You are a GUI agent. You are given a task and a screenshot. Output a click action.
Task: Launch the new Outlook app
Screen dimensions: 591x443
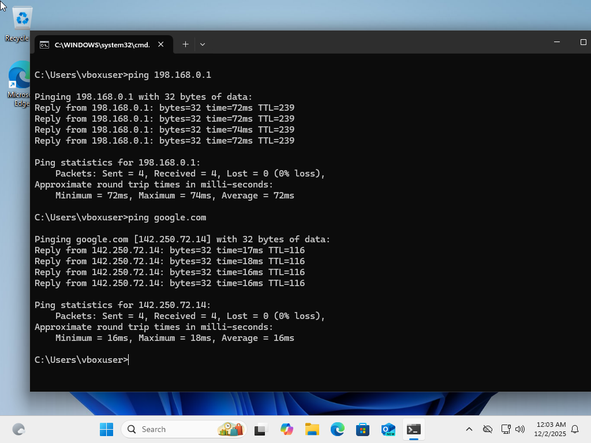coord(387,429)
